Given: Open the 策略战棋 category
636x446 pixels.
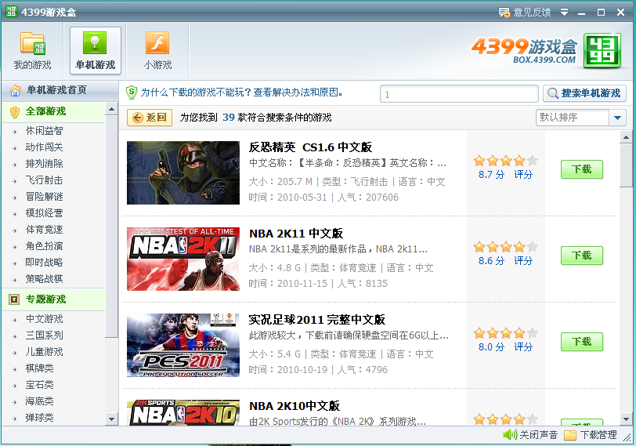Looking at the screenshot, I should tap(44, 279).
